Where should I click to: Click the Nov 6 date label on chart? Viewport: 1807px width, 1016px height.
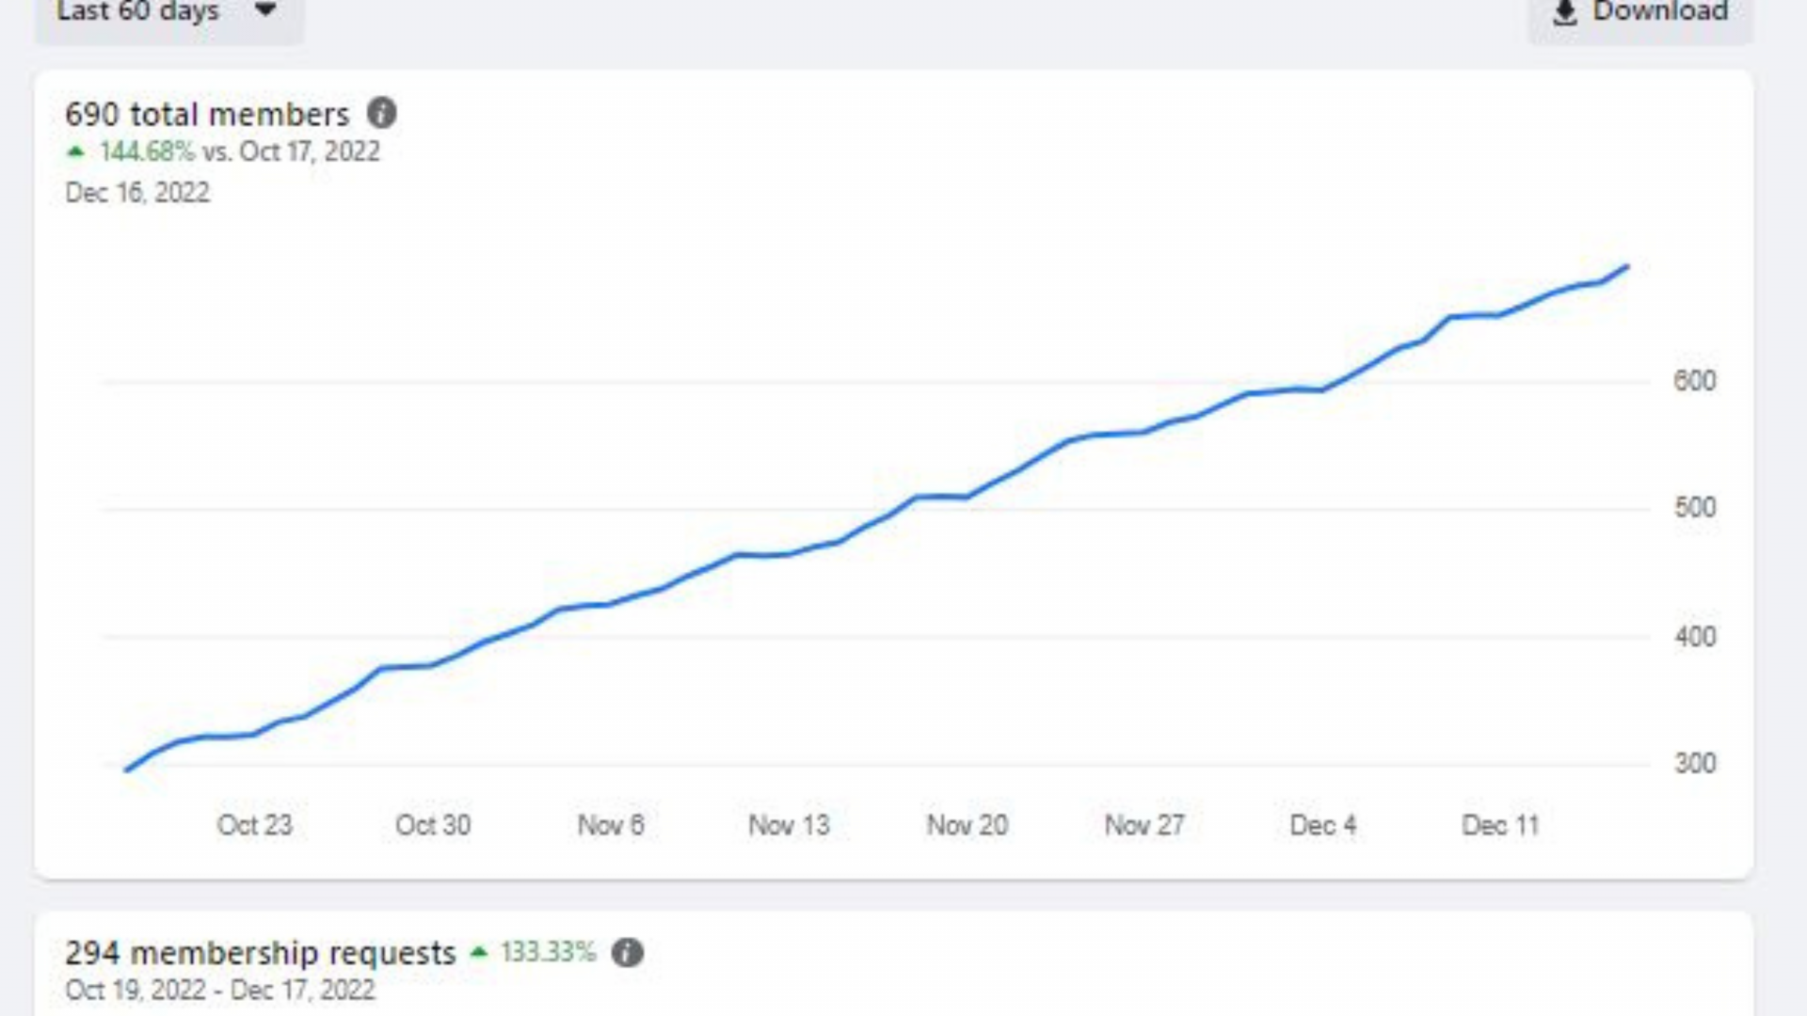611,825
